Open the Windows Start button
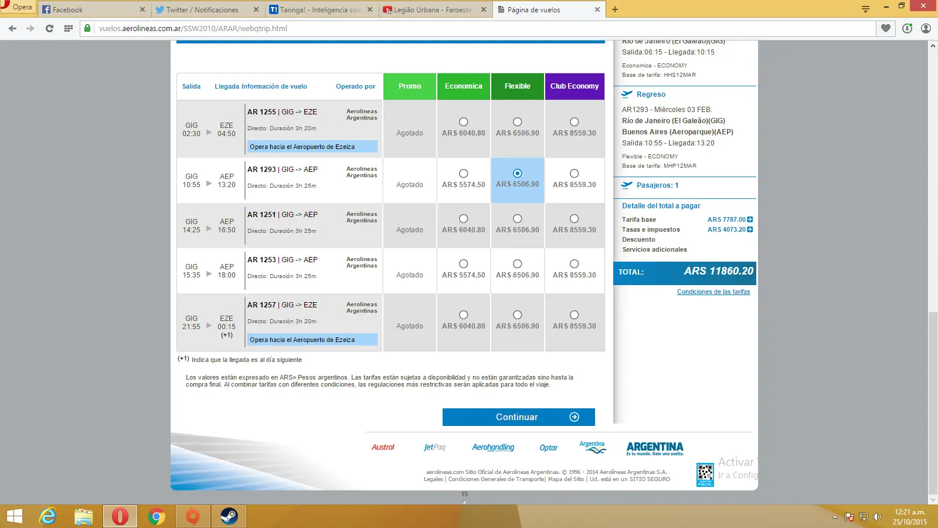 15,516
